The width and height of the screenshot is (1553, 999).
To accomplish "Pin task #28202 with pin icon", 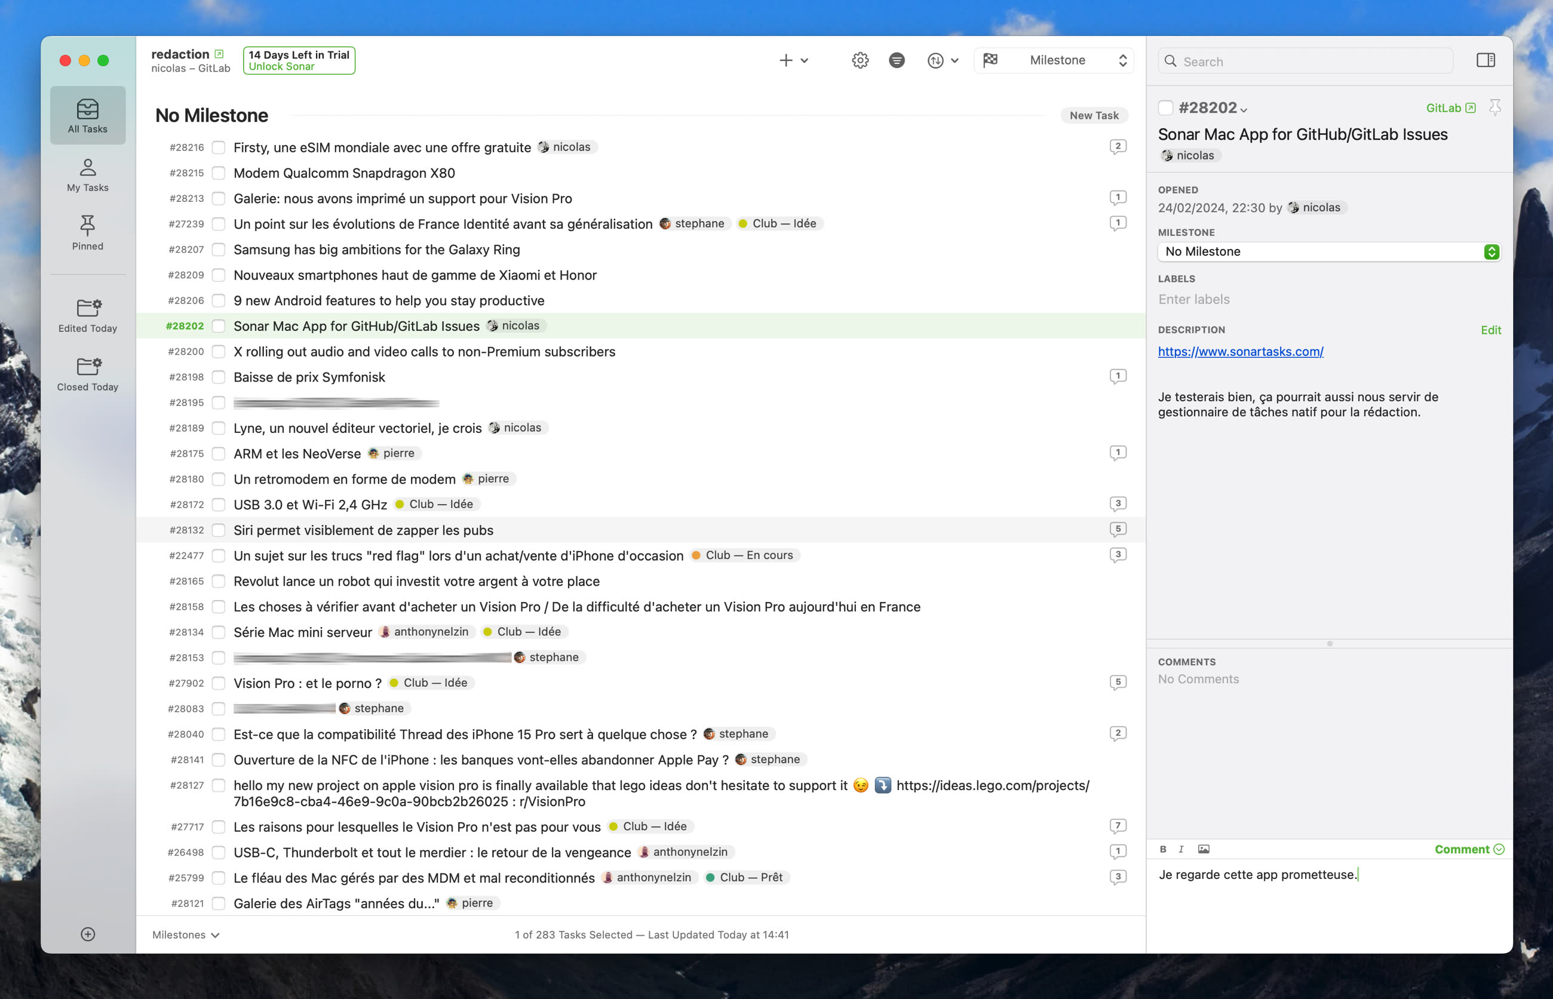I will coord(1494,107).
